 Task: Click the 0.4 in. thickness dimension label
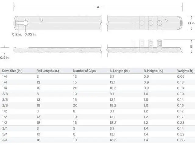tap(5, 57)
